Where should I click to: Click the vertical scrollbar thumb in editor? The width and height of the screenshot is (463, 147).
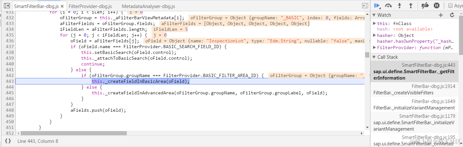pos(367,55)
